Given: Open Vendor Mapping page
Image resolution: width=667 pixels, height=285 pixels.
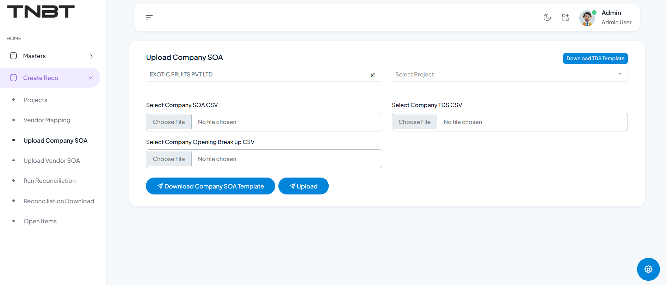Looking at the screenshot, I should [47, 120].
